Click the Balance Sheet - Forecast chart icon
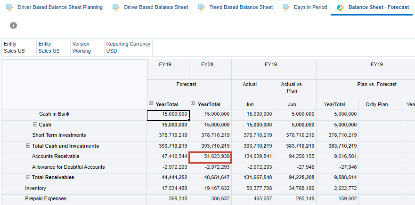 tap(340, 8)
